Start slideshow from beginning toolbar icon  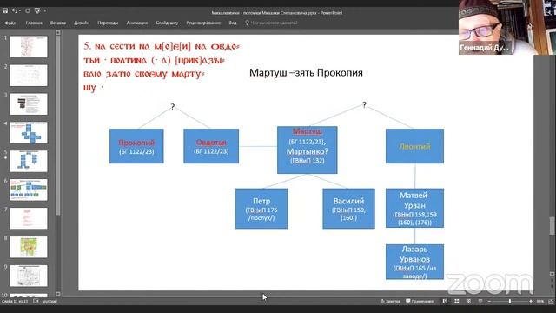(36, 10)
